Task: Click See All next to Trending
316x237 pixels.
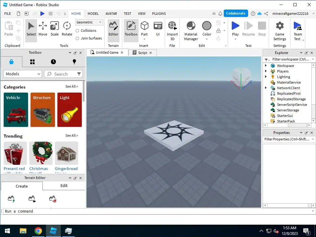Action: (x=72, y=136)
